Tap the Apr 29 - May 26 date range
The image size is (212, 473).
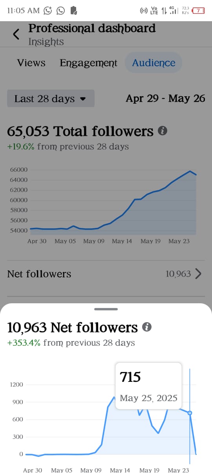[165, 98]
